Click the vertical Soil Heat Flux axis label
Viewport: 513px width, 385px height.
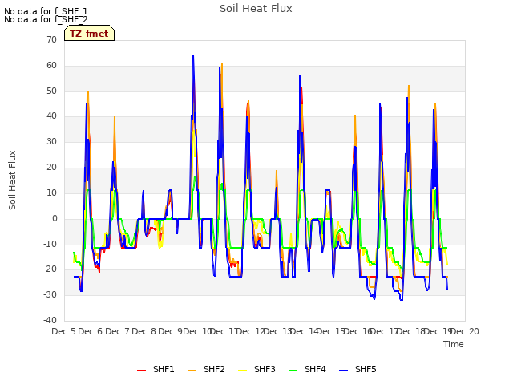[12, 180]
